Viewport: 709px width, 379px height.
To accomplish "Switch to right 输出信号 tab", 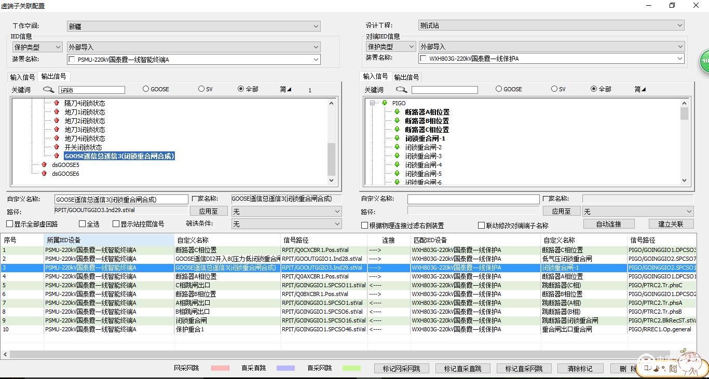I will (406, 77).
